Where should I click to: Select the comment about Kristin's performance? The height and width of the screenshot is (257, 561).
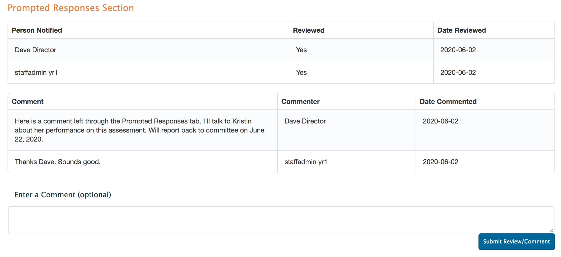click(140, 130)
